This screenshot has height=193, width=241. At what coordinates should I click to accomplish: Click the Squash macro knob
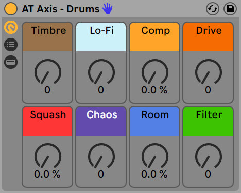(x=48, y=156)
